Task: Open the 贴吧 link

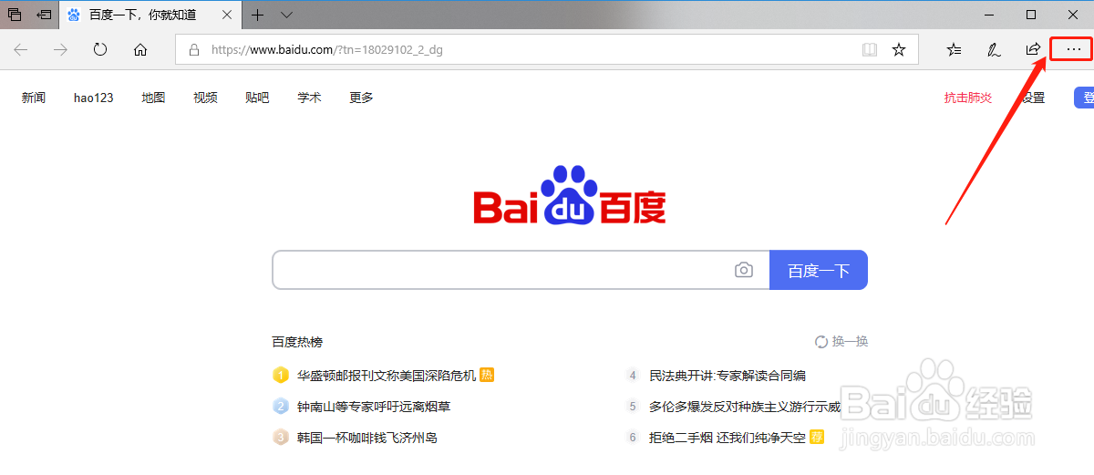Action: point(257,98)
